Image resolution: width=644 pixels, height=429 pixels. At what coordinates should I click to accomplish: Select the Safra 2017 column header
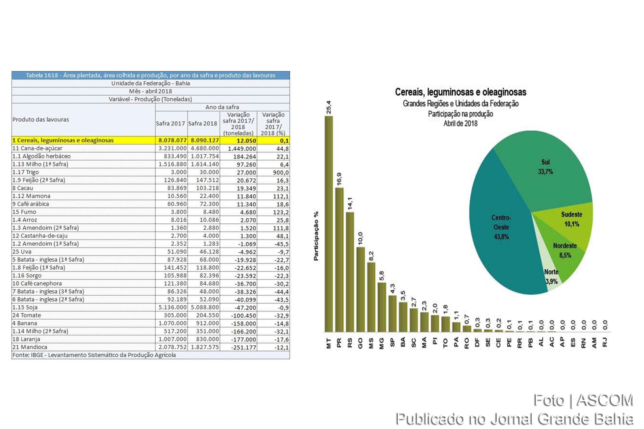click(170, 123)
